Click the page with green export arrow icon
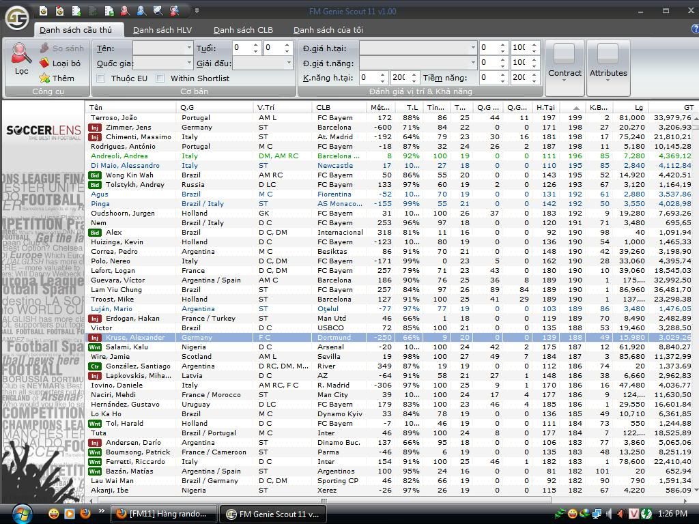The image size is (699, 524). [x=109, y=11]
